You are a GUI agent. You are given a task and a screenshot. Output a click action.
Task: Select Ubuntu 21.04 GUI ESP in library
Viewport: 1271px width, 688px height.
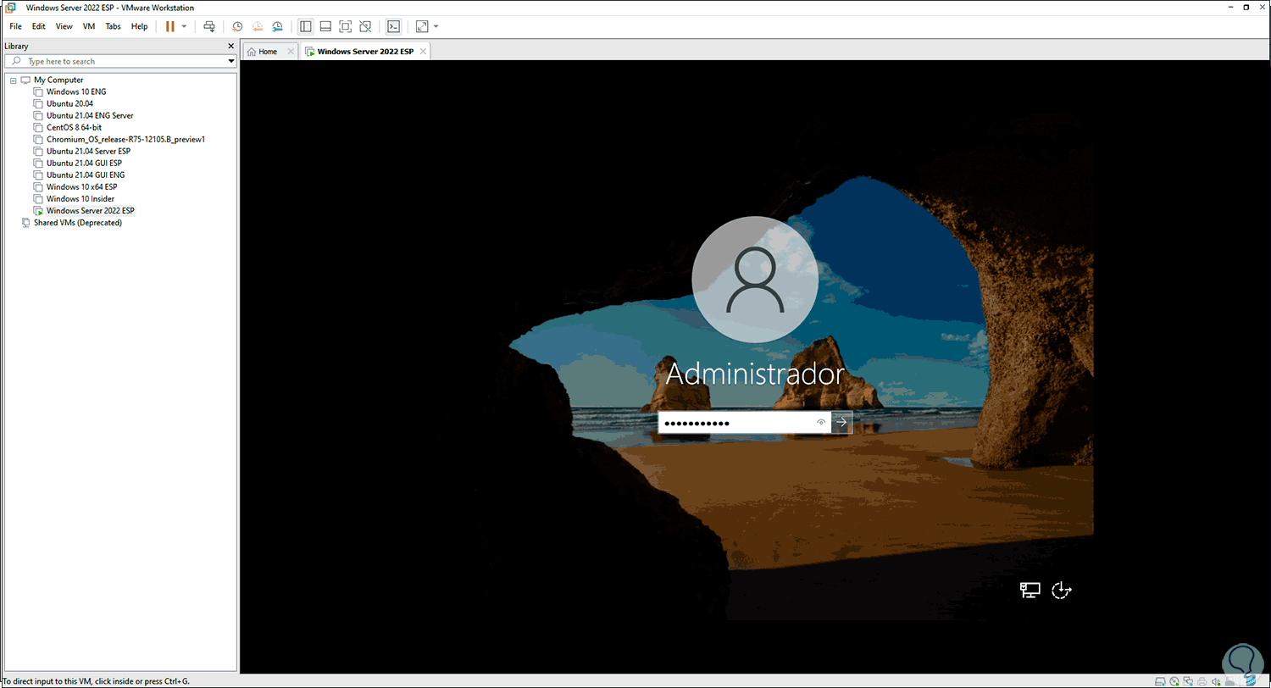(84, 163)
